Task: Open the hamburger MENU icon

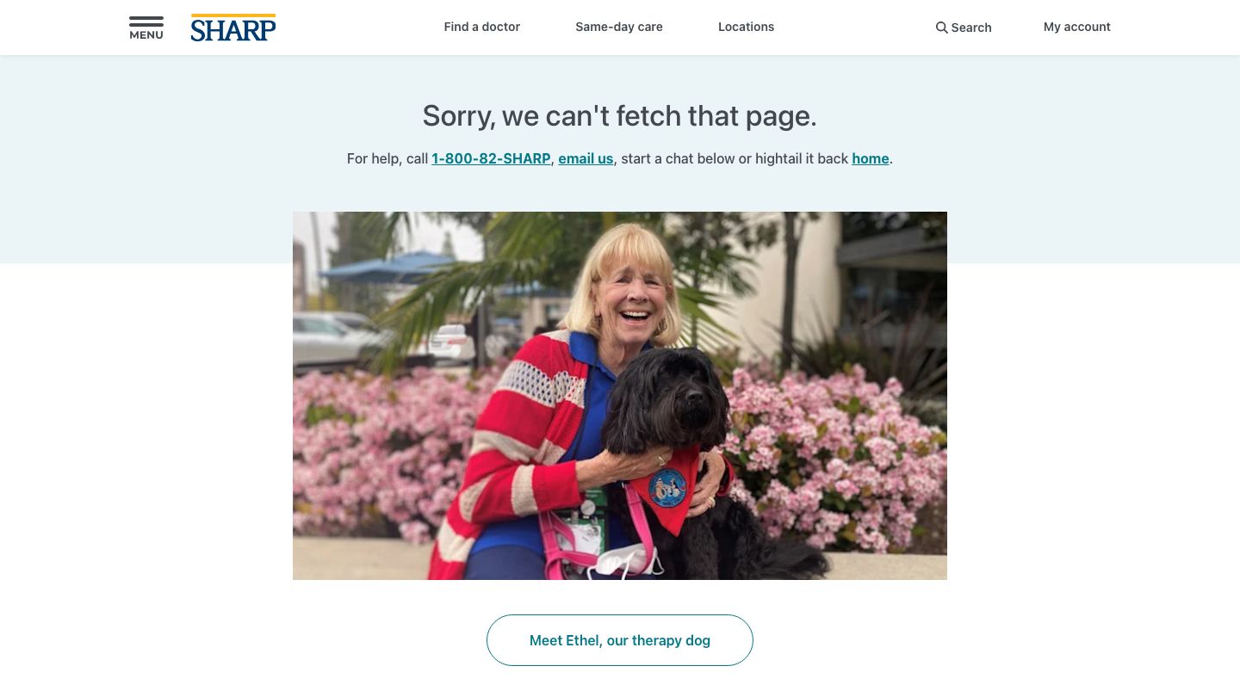Action: click(x=146, y=28)
